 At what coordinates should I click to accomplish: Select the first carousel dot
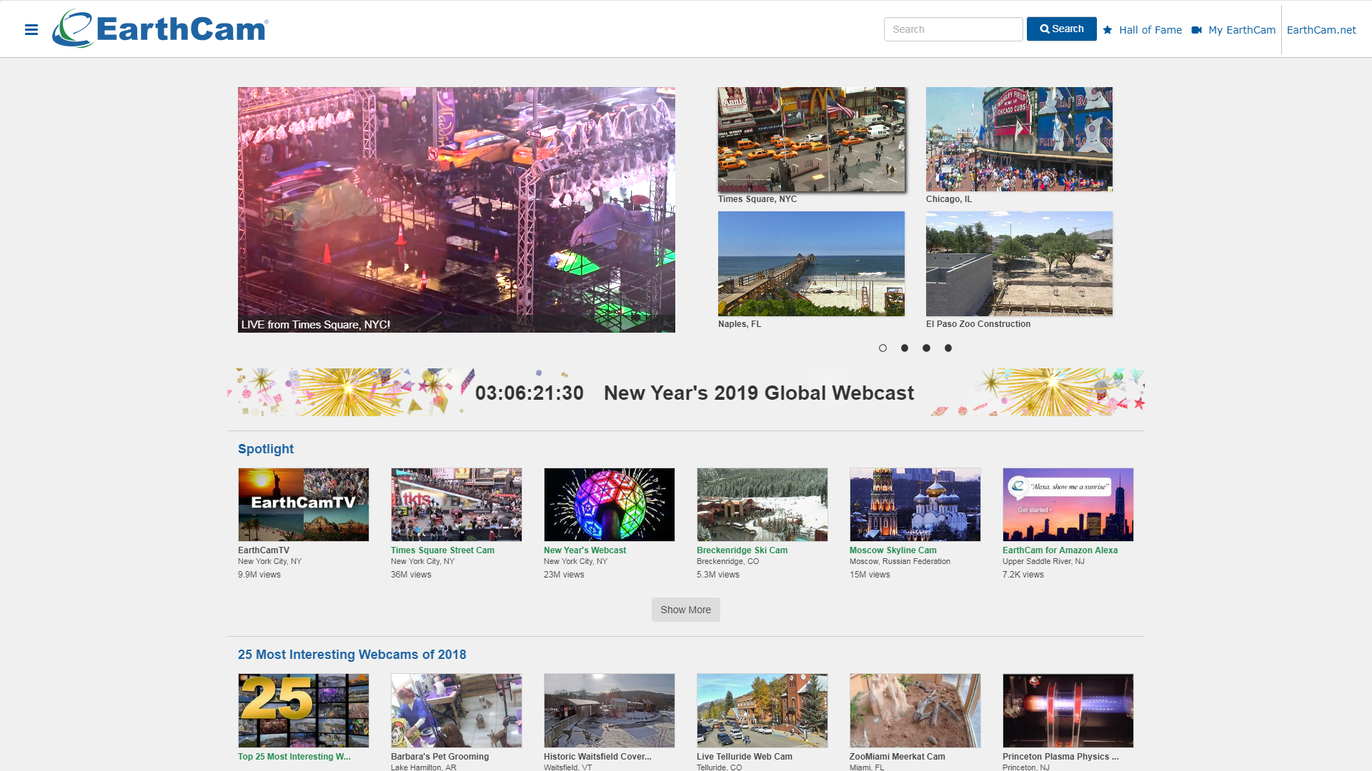(883, 348)
